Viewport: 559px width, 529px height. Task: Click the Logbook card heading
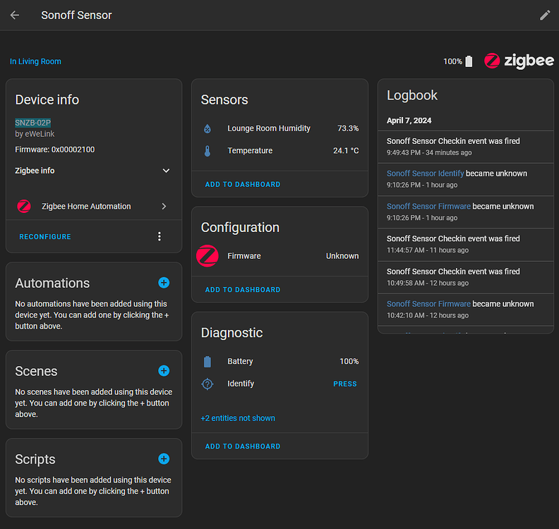click(x=412, y=95)
